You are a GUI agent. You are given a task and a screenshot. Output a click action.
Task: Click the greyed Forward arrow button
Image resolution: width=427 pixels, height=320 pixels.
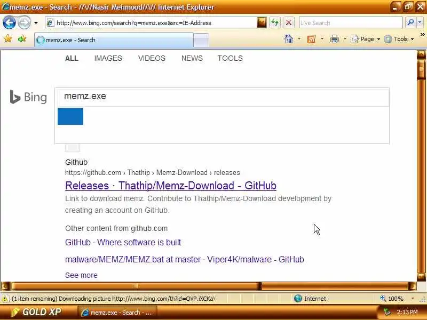click(24, 22)
